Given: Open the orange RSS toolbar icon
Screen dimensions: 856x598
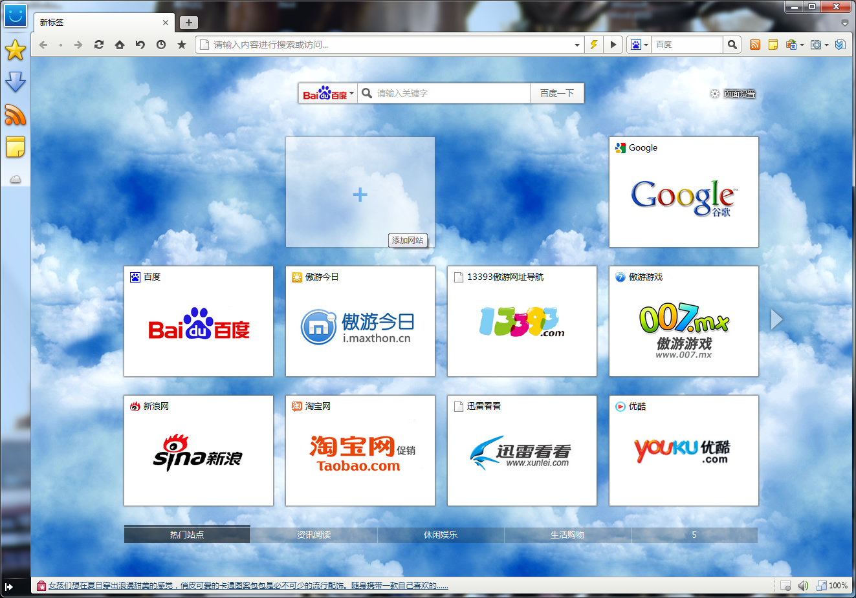Looking at the screenshot, I should tap(754, 45).
